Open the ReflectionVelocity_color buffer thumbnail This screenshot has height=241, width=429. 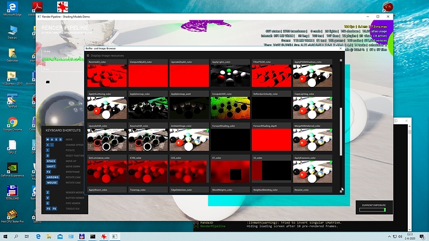[272, 107]
